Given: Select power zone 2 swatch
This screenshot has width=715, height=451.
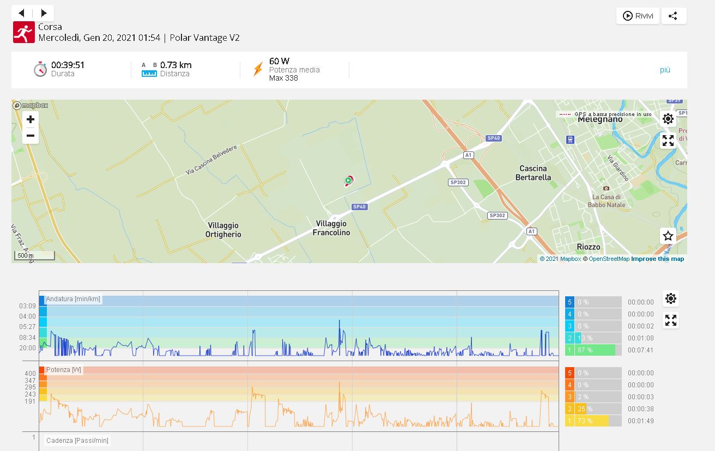Looking at the screenshot, I should pyautogui.click(x=569, y=409).
